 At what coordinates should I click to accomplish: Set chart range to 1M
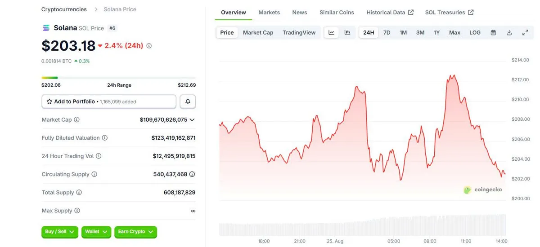[403, 32]
